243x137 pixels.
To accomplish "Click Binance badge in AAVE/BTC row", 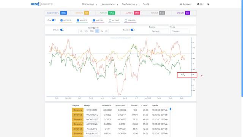I will click(77, 129).
